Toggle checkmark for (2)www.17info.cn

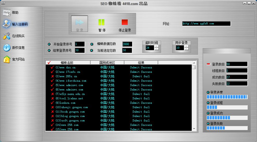tap(52, 72)
